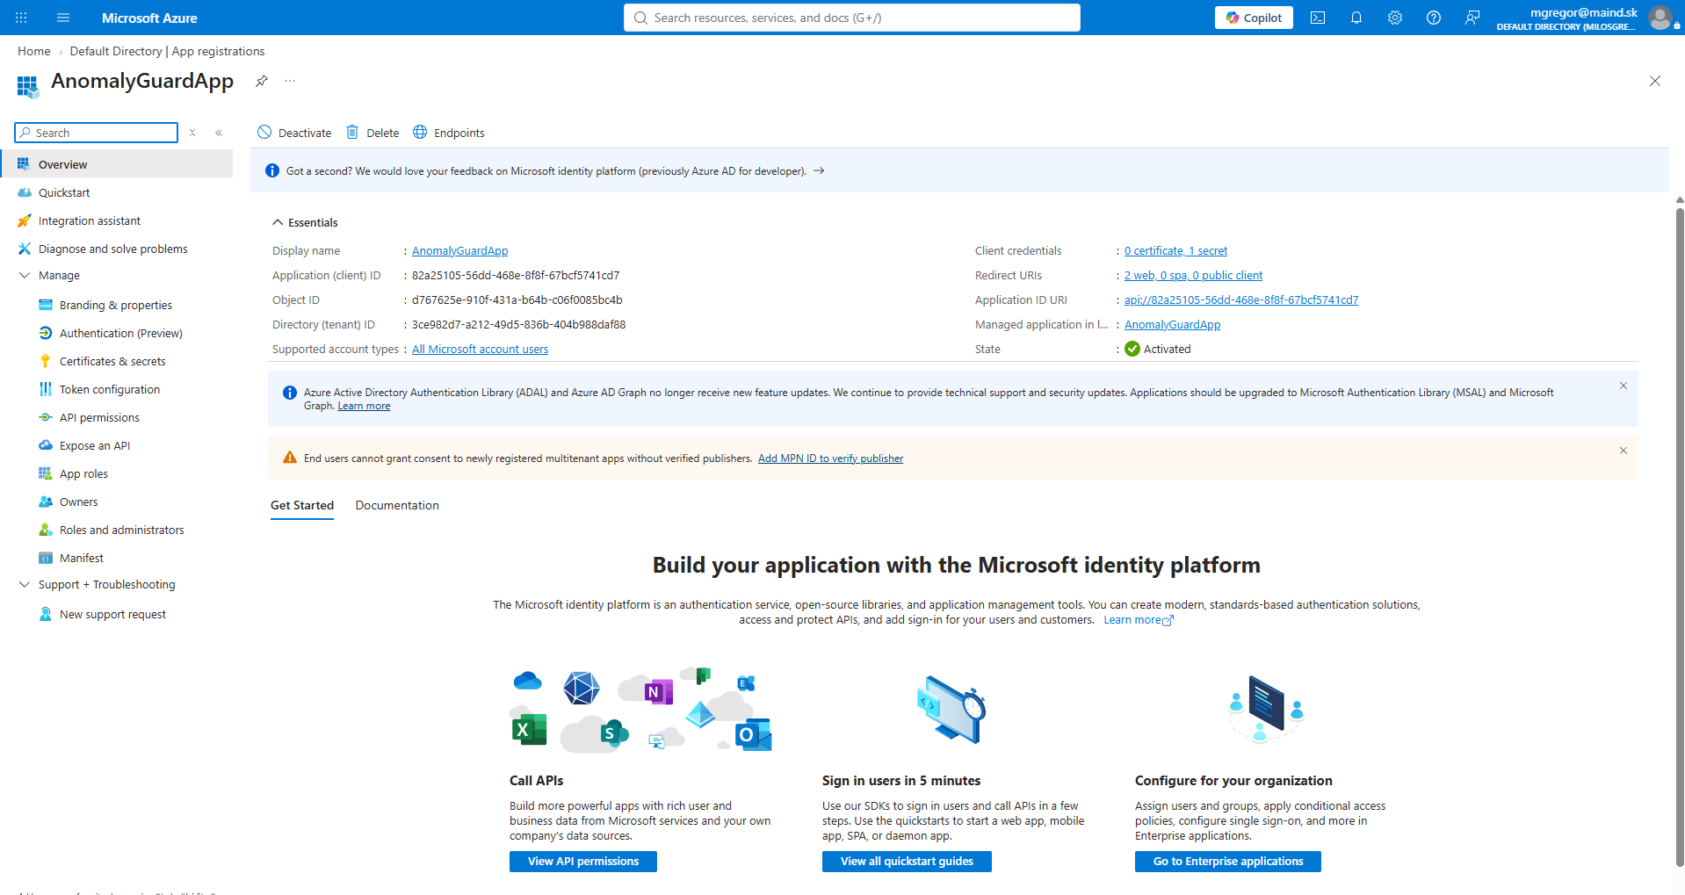Open the portal hamburger menu
This screenshot has height=895, width=1685.
pyautogui.click(x=63, y=18)
